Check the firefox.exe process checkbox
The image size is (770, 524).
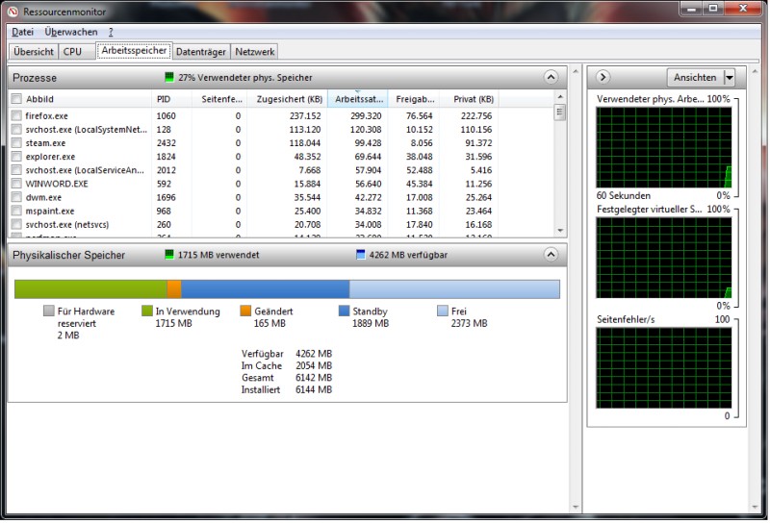16,115
